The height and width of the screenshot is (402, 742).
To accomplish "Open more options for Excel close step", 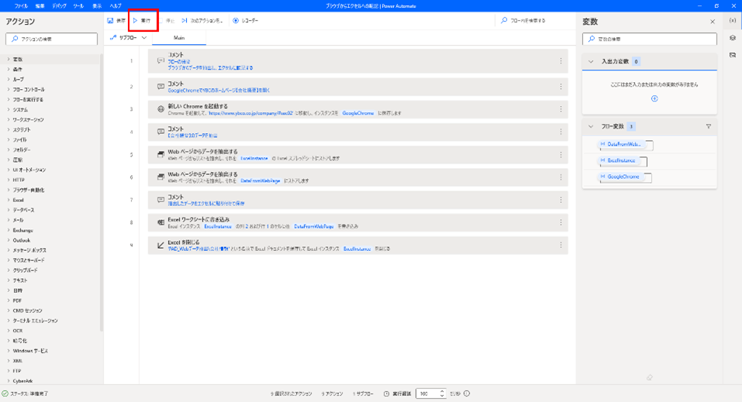I will (561, 245).
